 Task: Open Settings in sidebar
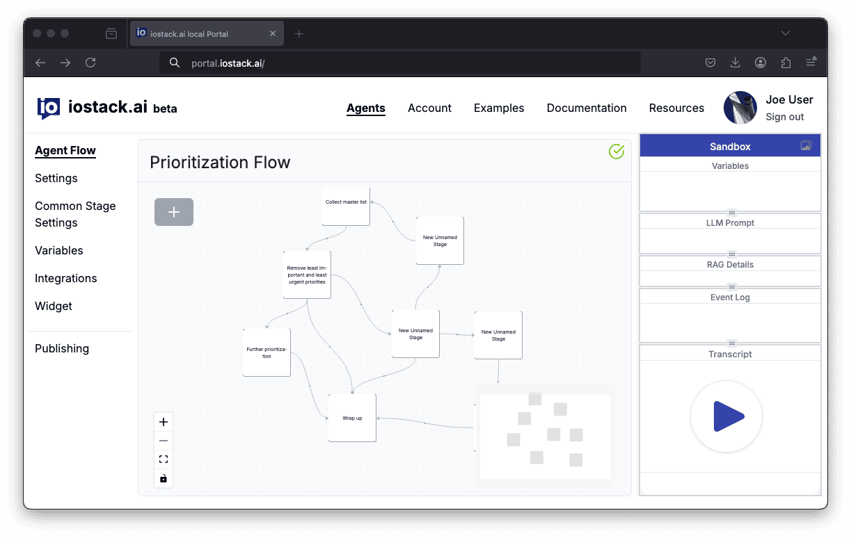56,179
